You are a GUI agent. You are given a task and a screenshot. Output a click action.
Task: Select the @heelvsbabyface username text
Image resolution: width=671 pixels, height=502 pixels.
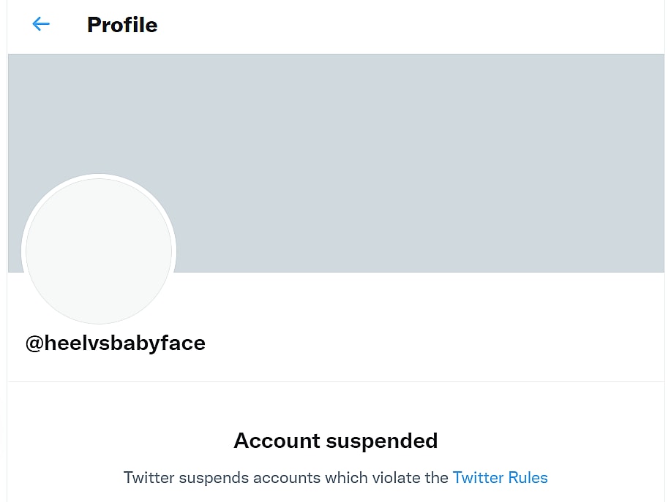pyautogui.click(x=116, y=343)
